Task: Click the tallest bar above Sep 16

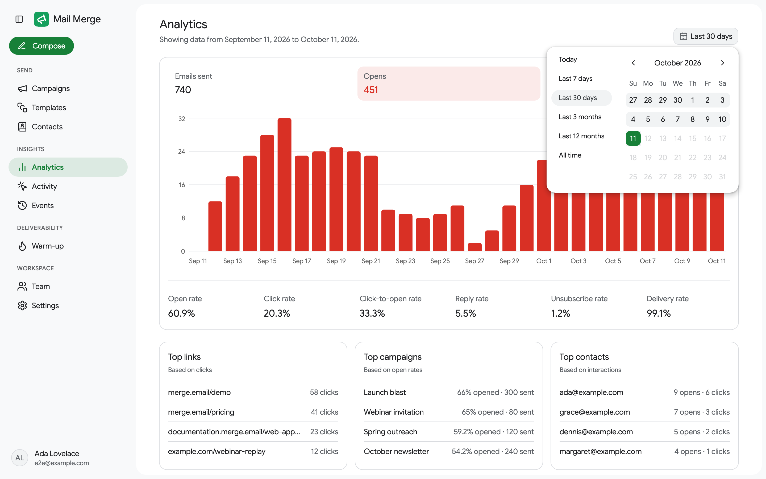Action: (x=284, y=185)
